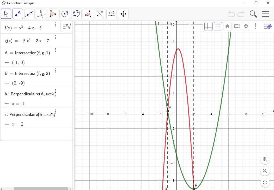Select the Reflect about line tool
Image resolution: width=274 pixels, height=190 pixels.
[100, 14]
